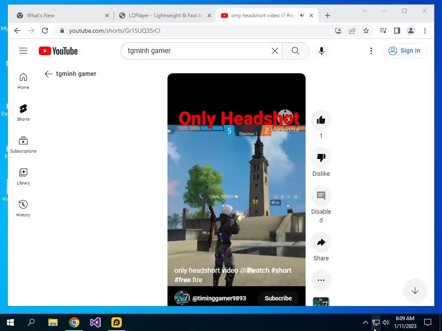Open Visual Studio from taskbar
The image size is (442, 331).
(x=95, y=322)
